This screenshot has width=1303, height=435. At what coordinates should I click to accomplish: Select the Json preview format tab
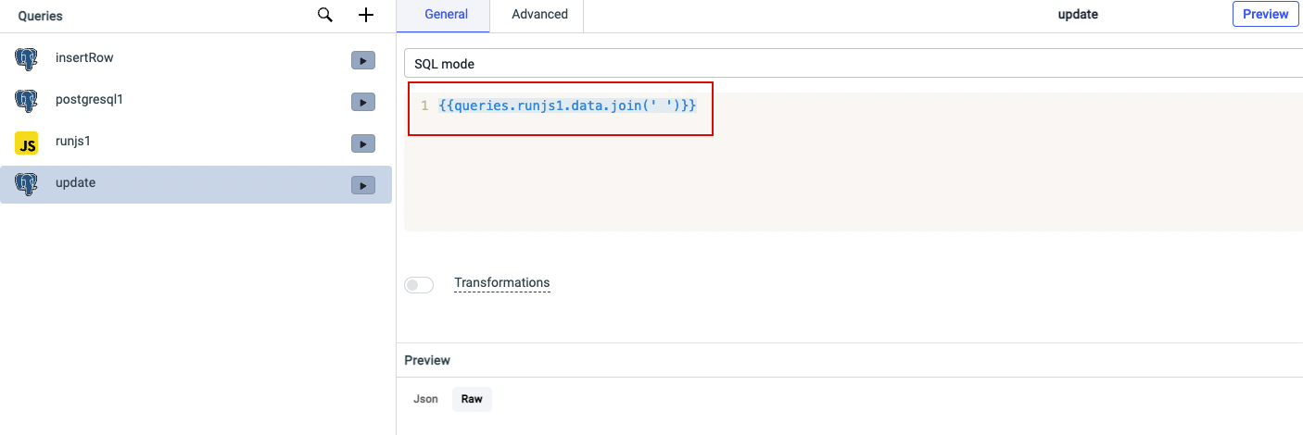click(x=425, y=399)
